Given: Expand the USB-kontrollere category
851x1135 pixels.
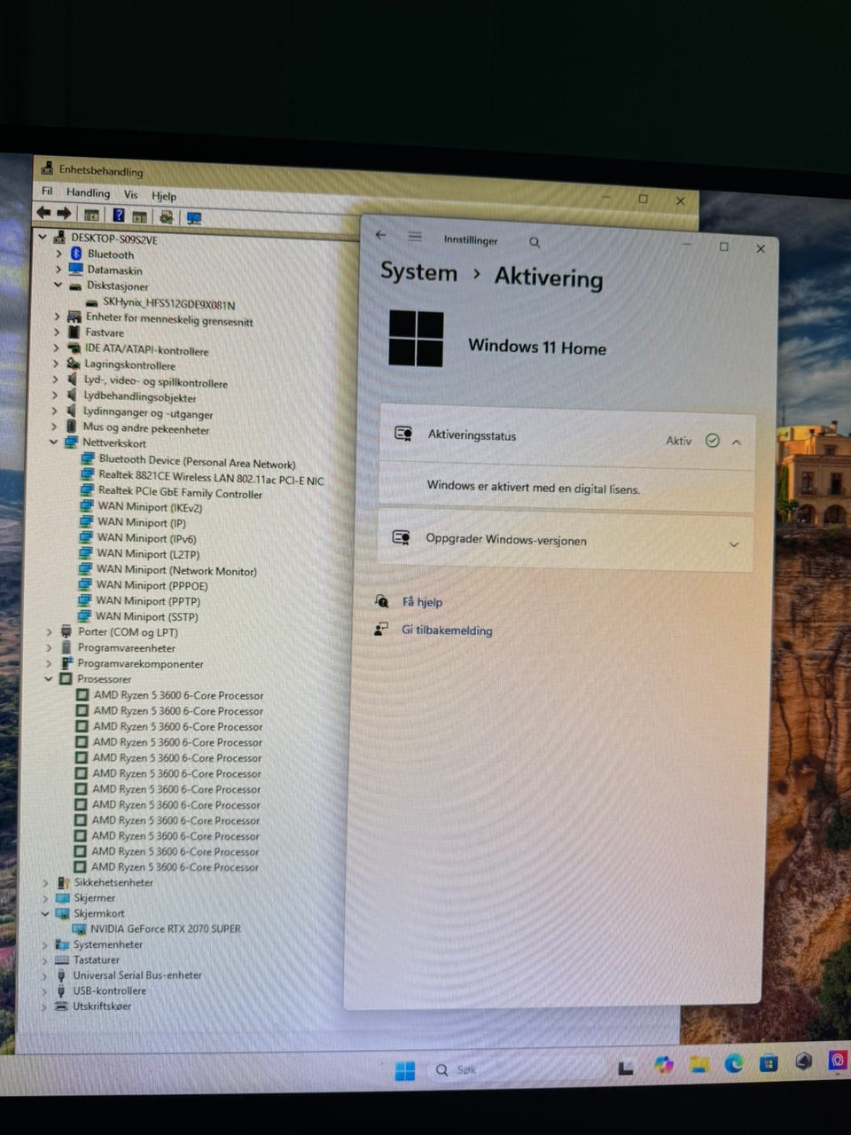Looking at the screenshot, I should pyautogui.click(x=44, y=990).
